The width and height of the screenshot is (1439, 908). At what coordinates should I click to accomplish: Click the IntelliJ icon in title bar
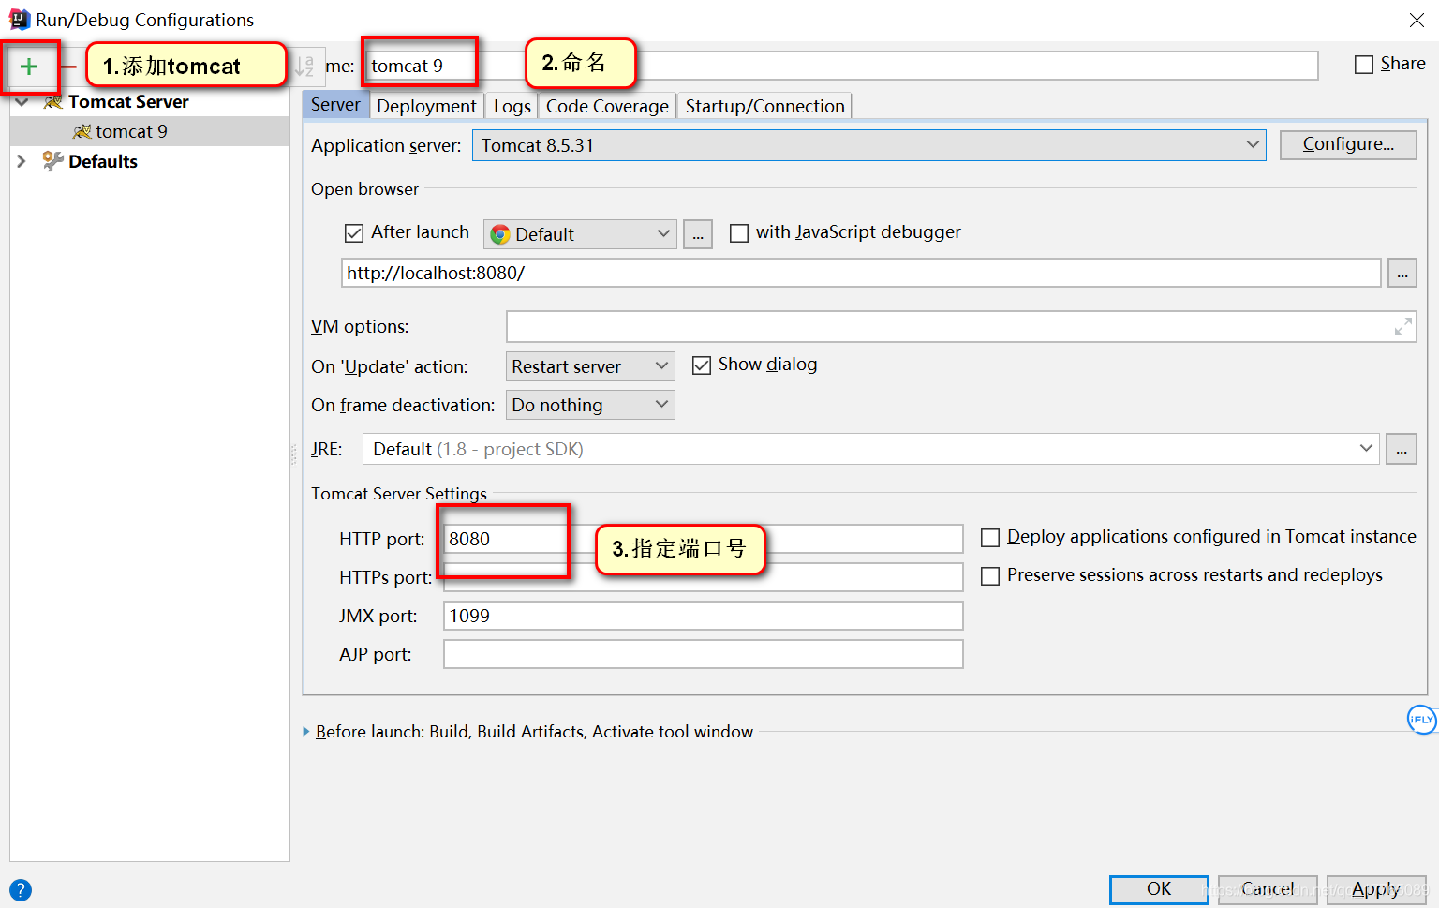(x=19, y=20)
